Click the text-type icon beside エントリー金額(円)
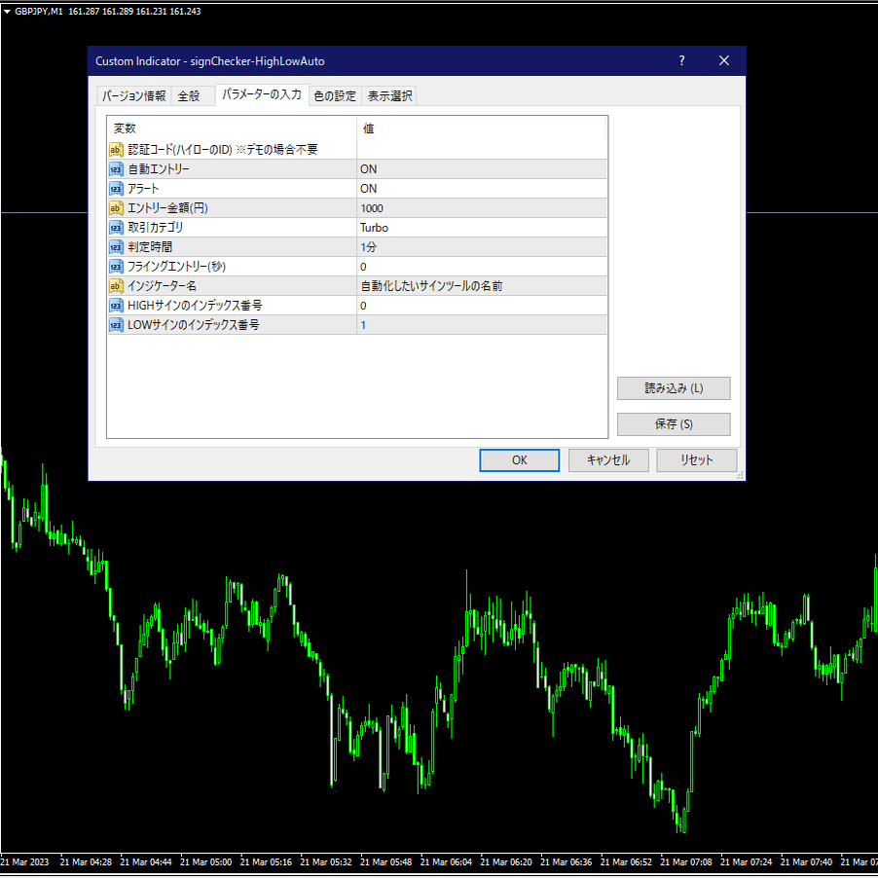 click(x=116, y=207)
